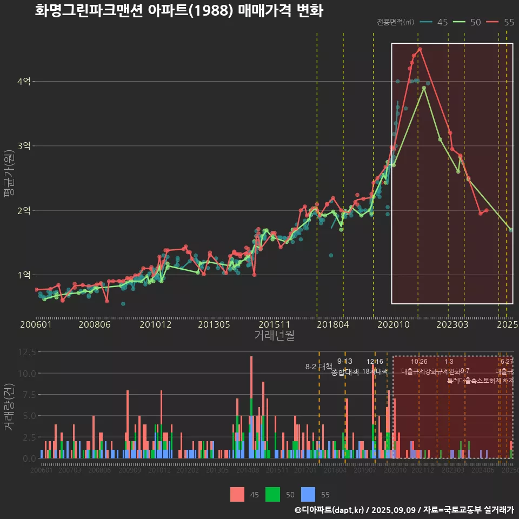Click the '8·2 대책' policy annotation
Screen dimensions: 519x519
(x=319, y=367)
